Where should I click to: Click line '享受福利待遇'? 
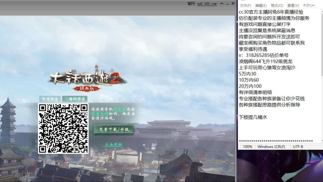click(x=253, y=49)
